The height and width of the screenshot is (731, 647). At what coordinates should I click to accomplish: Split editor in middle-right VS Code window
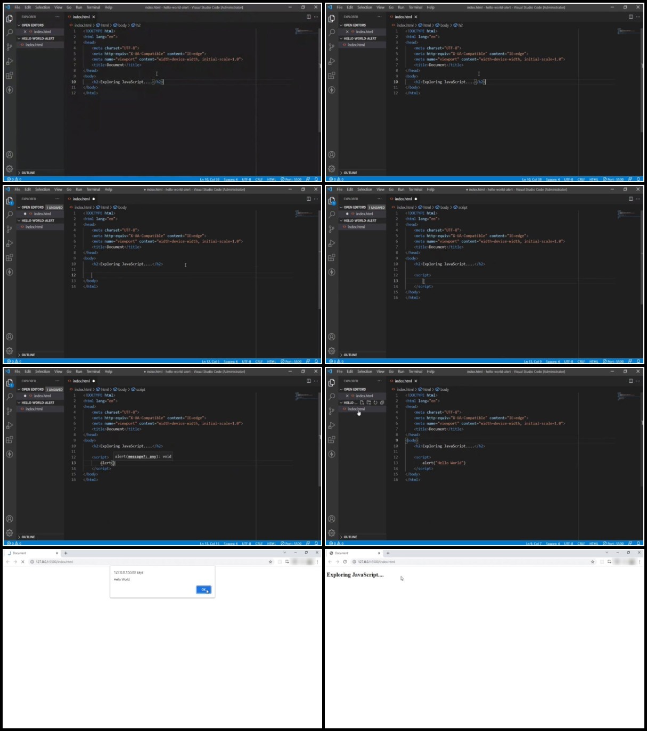630,199
